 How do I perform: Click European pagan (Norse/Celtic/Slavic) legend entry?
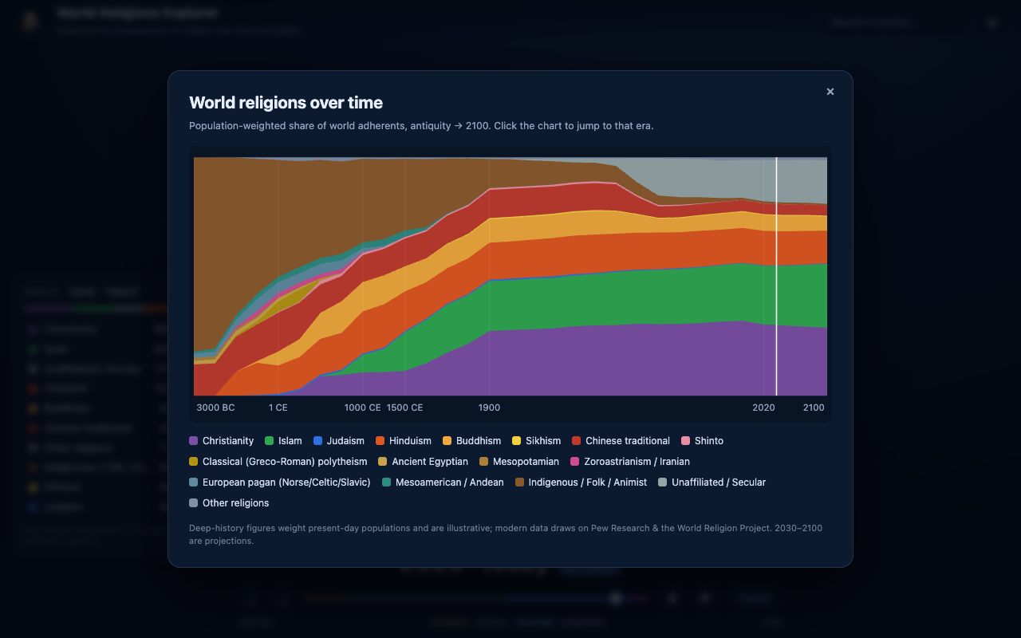[280, 482]
